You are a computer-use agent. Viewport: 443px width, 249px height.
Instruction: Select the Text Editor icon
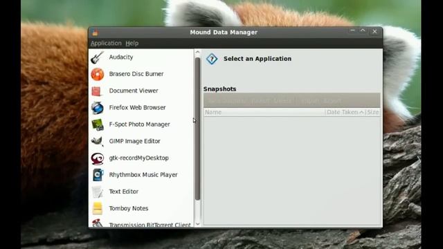(x=98, y=192)
